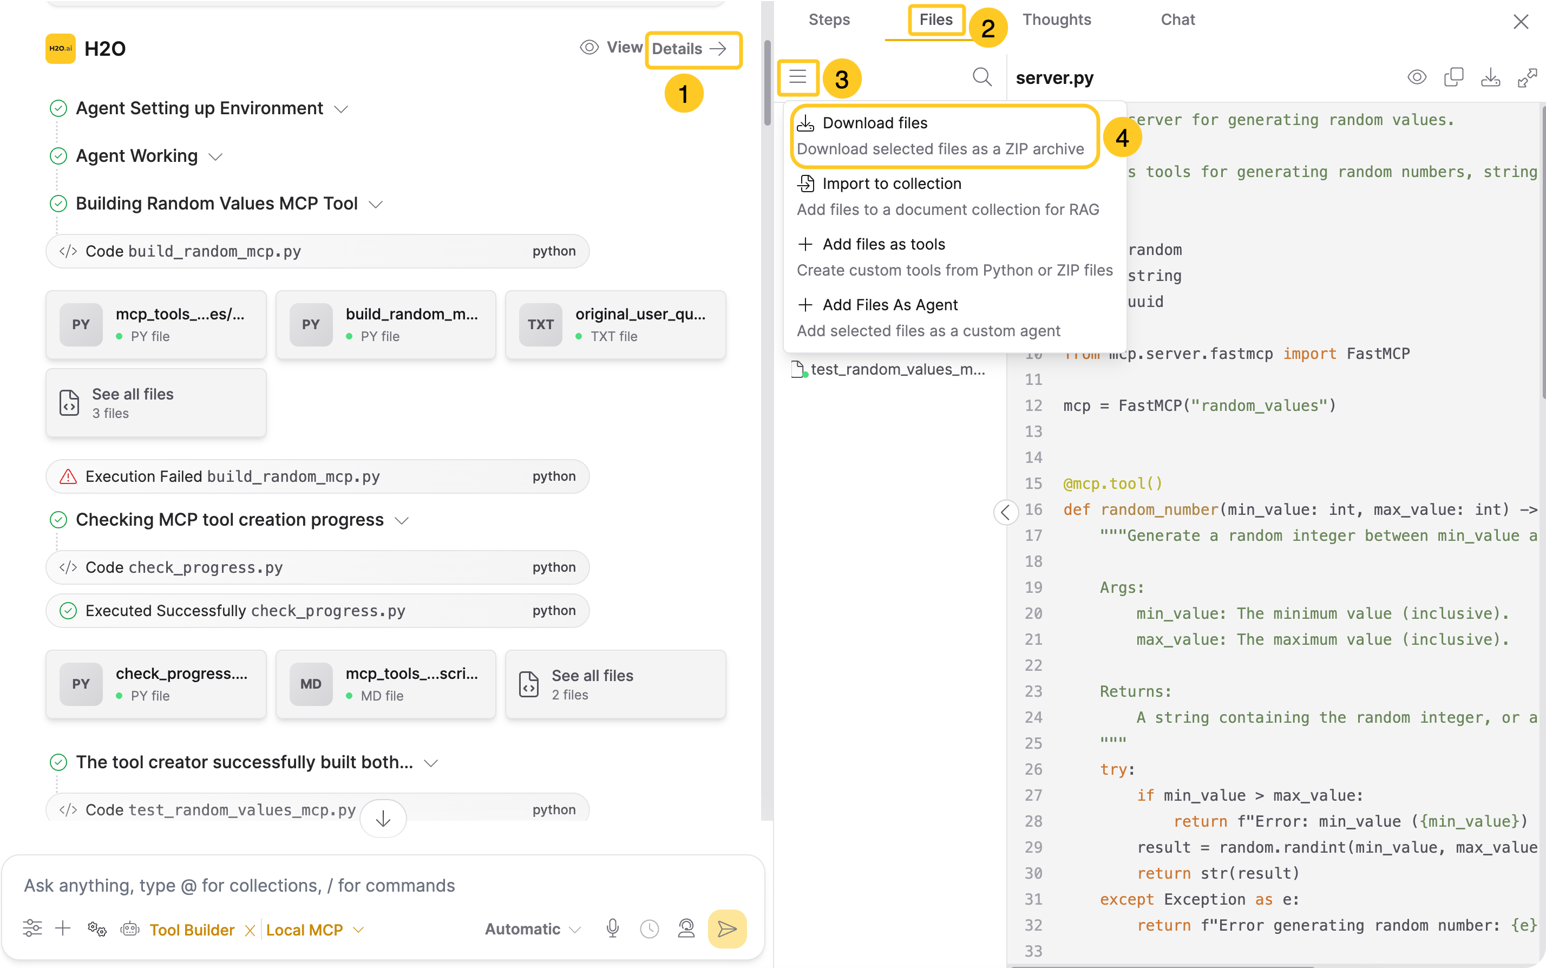Open the check_progress PY file card
This screenshot has height=968, width=1546.
point(156,684)
